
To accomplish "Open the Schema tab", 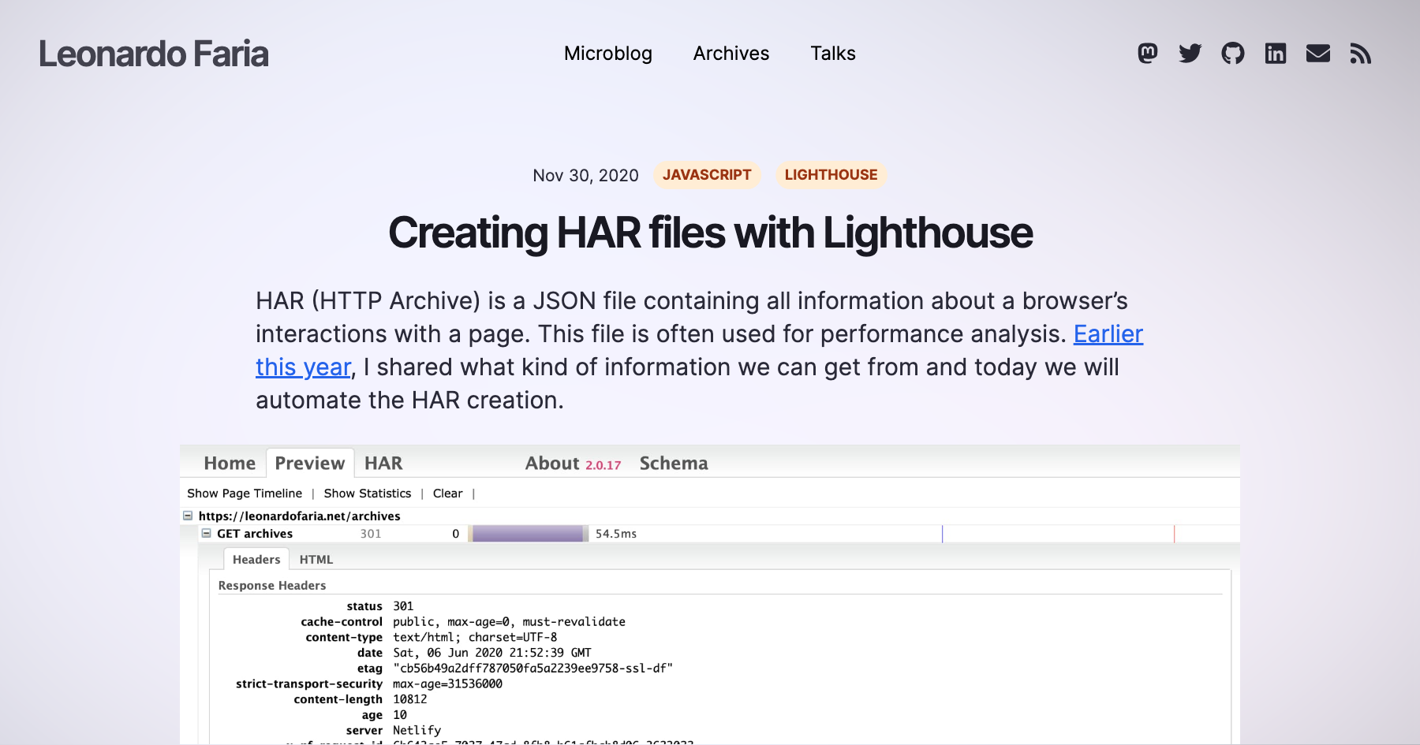I will [673, 464].
